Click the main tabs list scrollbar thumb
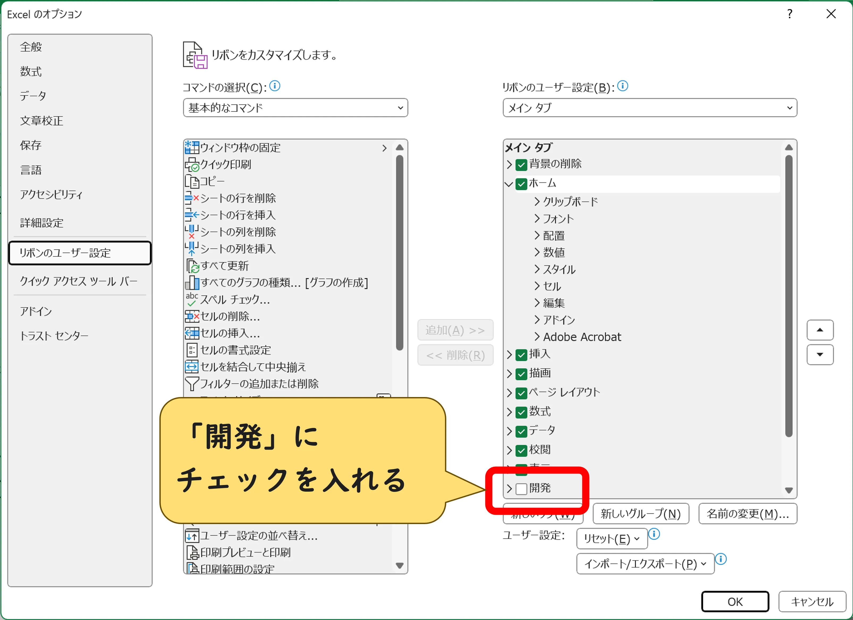The height and width of the screenshot is (620, 853). [x=789, y=296]
